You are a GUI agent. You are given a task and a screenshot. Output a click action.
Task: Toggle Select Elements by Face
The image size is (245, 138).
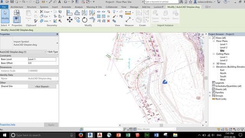[230, 129]
